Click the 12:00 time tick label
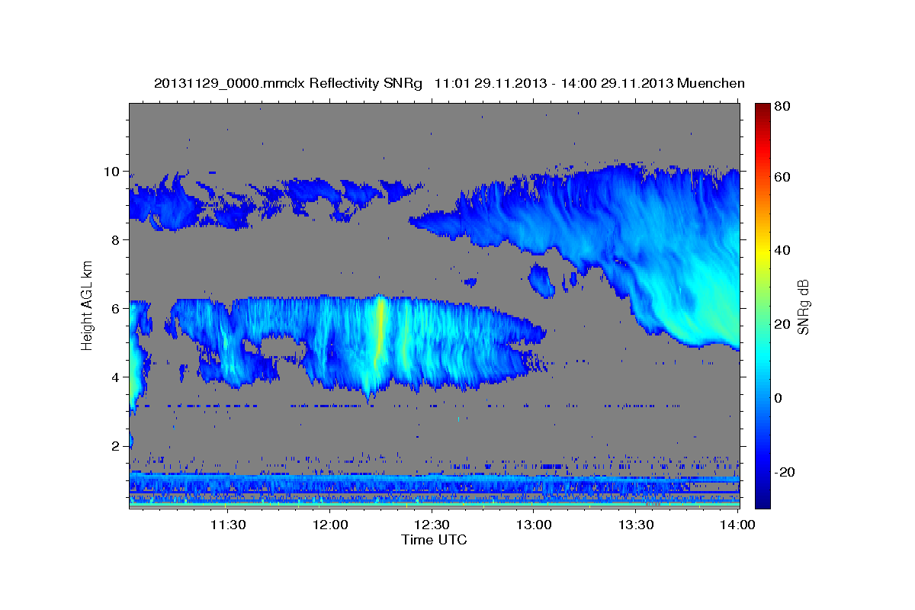Viewport: 915px width, 610px height. pyautogui.click(x=331, y=525)
